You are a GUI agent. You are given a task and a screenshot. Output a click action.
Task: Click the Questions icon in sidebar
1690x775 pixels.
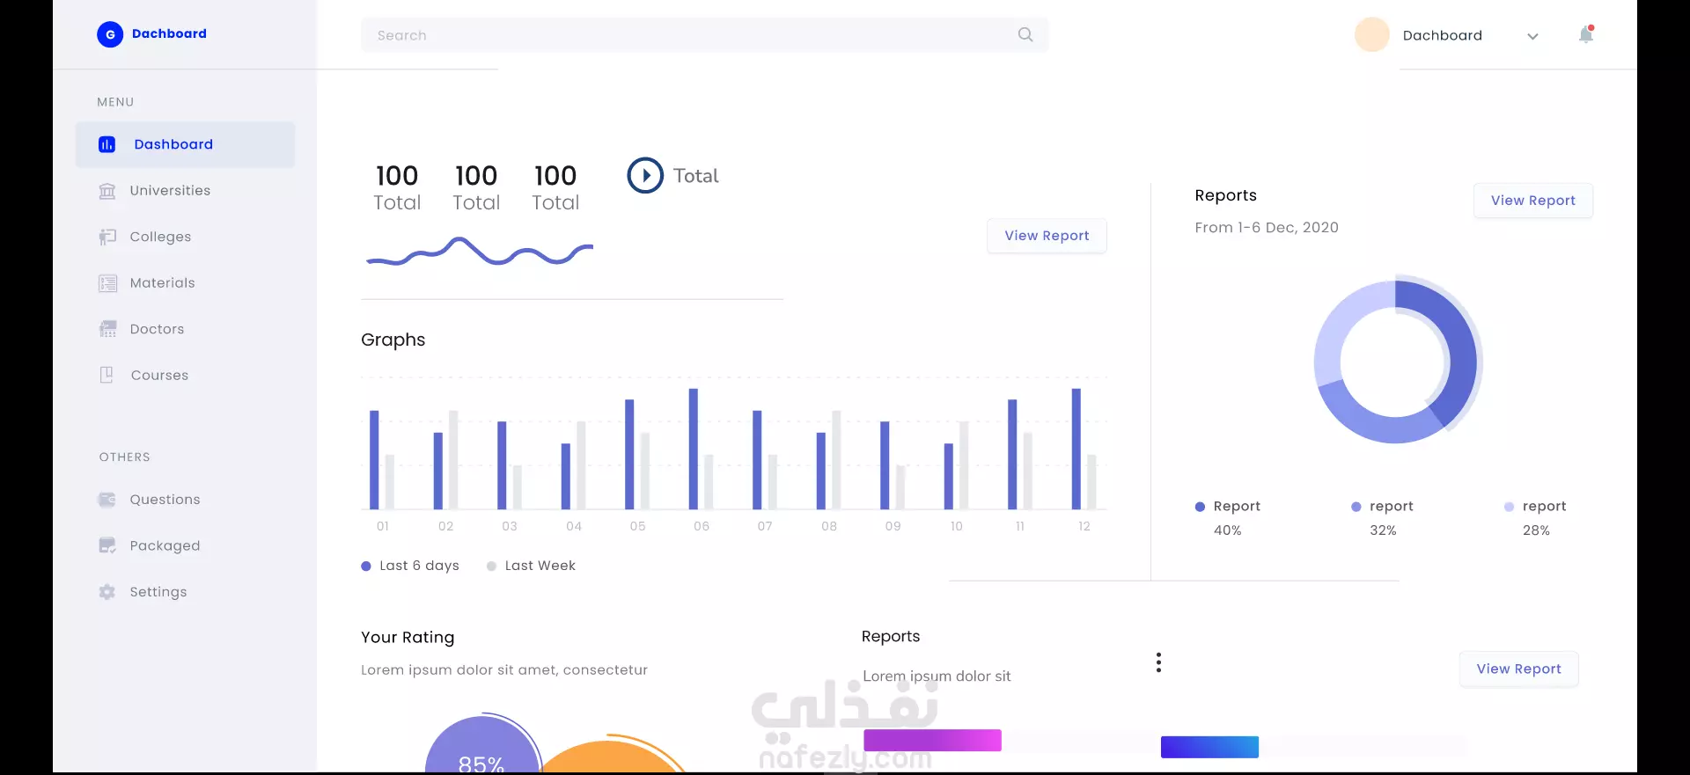pyautogui.click(x=107, y=500)
